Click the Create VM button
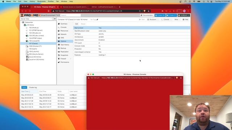 (x=160, y=15)
